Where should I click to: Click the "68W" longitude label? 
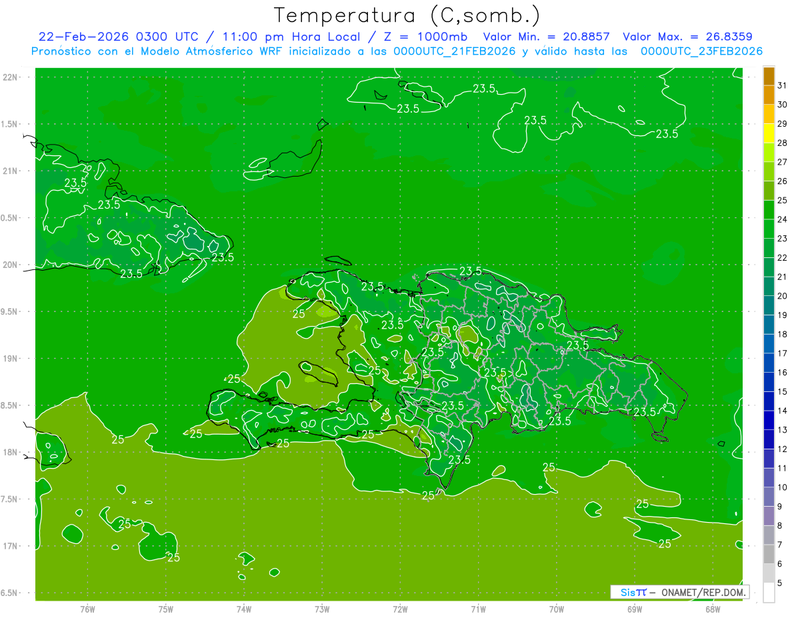coord(713,609)
